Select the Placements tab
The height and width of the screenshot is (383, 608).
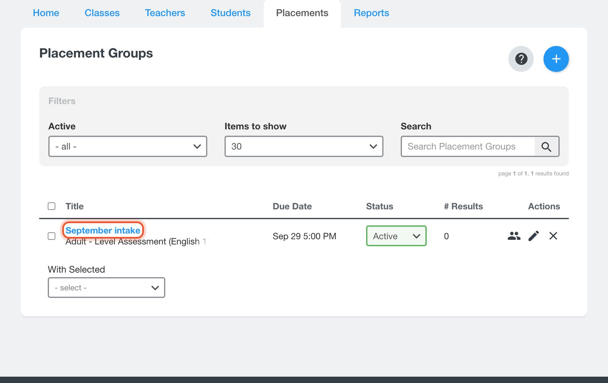pos(302,13)
